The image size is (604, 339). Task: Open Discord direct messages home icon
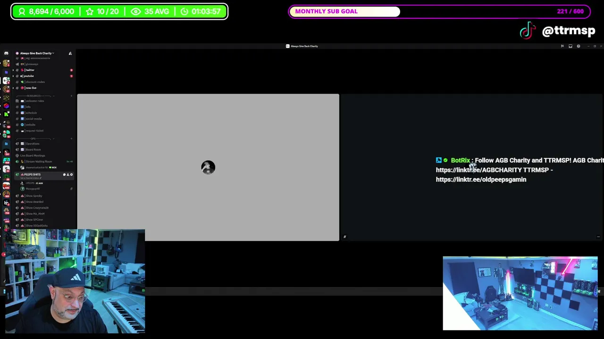(6, 53)
